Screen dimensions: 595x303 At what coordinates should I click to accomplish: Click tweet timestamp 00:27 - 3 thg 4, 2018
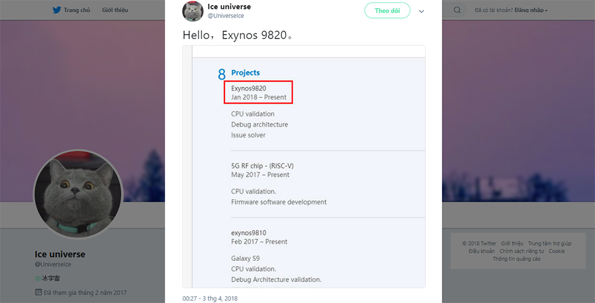click(210, 299)
